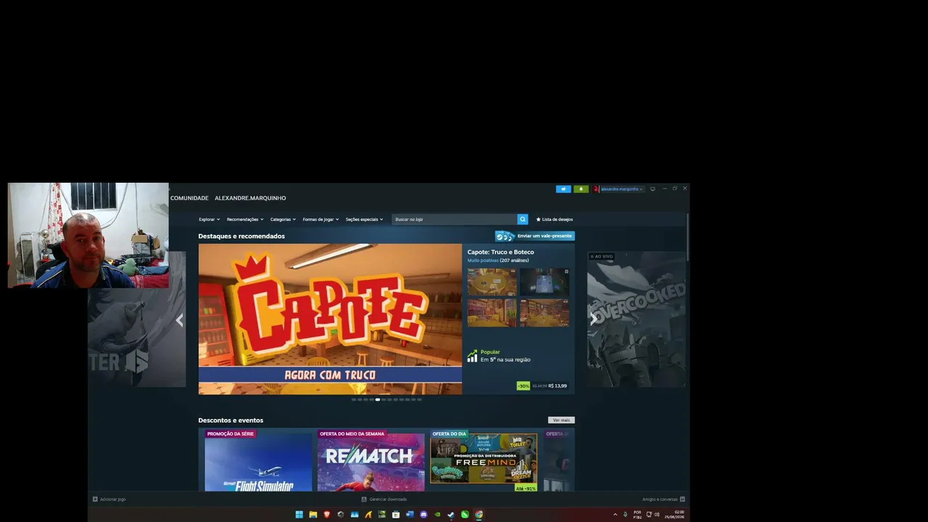Open the top-right Capote screenshot thumbnail
Screen dimensions: 928x522
coord(544,281)
